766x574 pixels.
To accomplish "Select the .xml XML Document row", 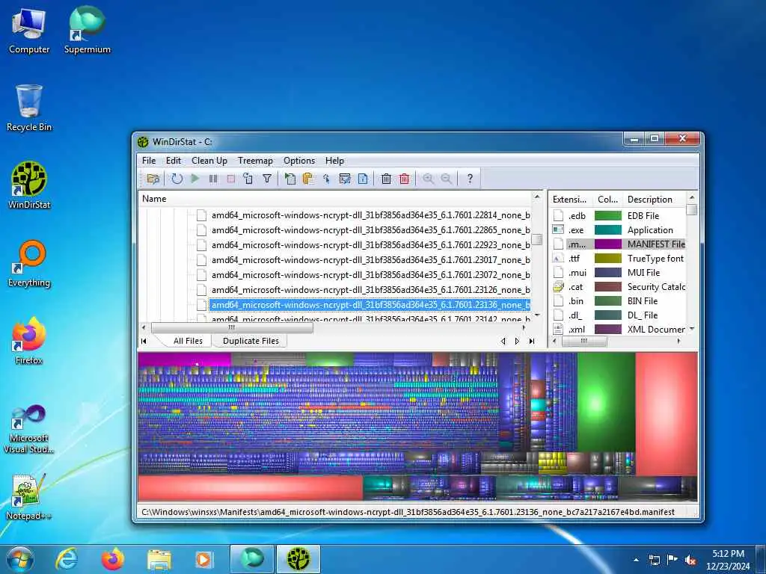I will pyautogui.click(x=619, y=329).
